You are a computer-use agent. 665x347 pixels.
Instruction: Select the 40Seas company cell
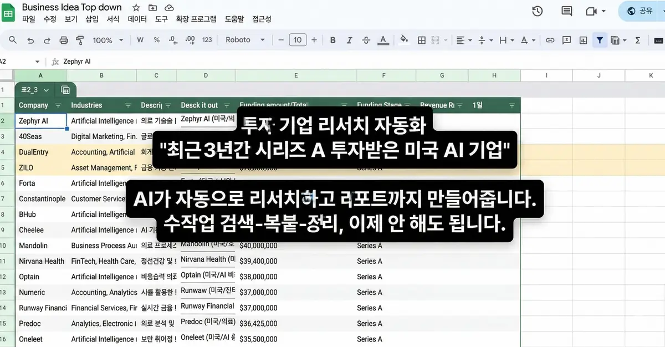[40, 136]
